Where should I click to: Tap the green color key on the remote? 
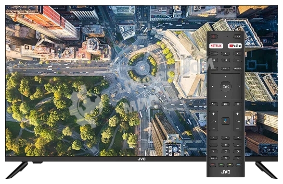pos(221,165)
